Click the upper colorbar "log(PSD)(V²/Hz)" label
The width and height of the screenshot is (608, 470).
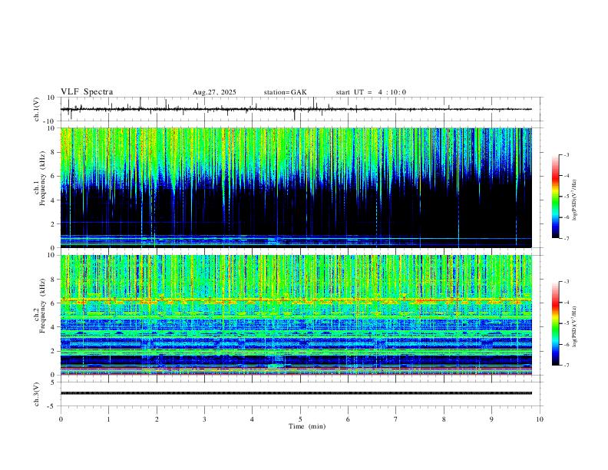click(x=575, y=200)
